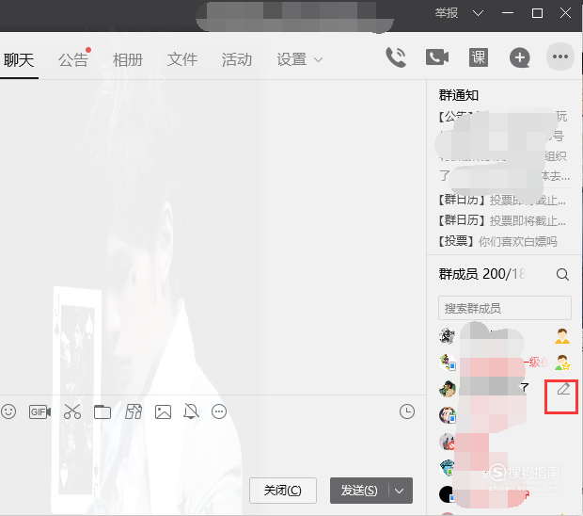Open the last 【群日历】投票即将截止 entry

pos(502,220)
